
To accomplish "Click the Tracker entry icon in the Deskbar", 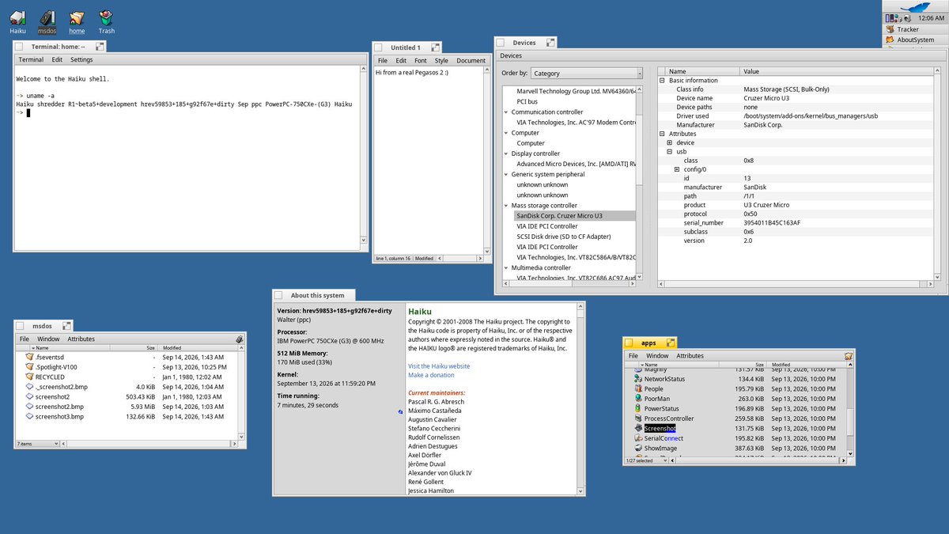I will (890, 28).
